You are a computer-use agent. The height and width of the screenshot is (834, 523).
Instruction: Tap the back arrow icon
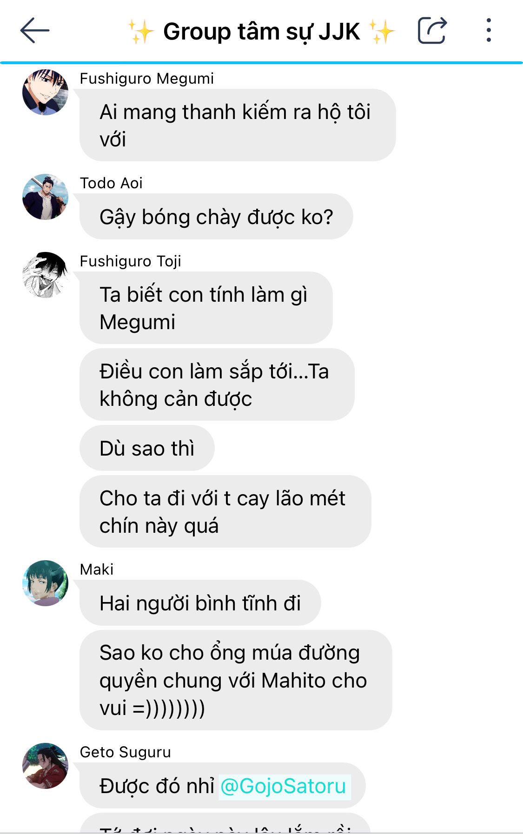[x=35, y=30]
